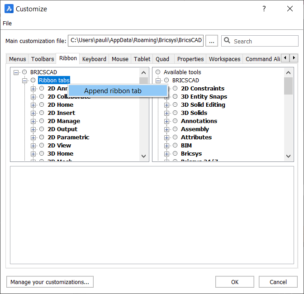The width and height of the screenshot is (304, 294).
Task: Select 3D Home in ribbon tree
Action: [x=61, y=154]
